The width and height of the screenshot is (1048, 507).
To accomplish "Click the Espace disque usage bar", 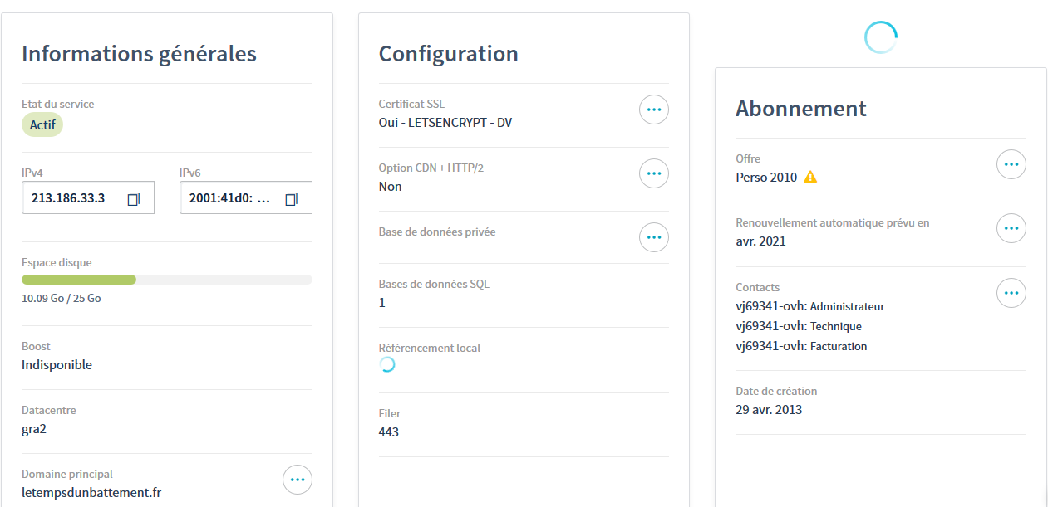I will (x=167, y=280).
